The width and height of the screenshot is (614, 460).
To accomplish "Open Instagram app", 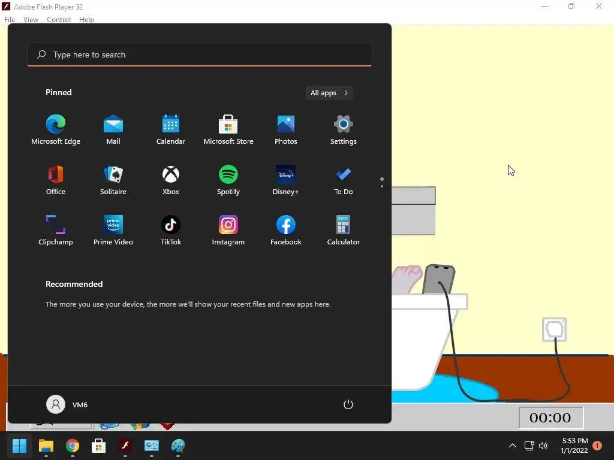I will pyautogui.click(x=228, y=231).
